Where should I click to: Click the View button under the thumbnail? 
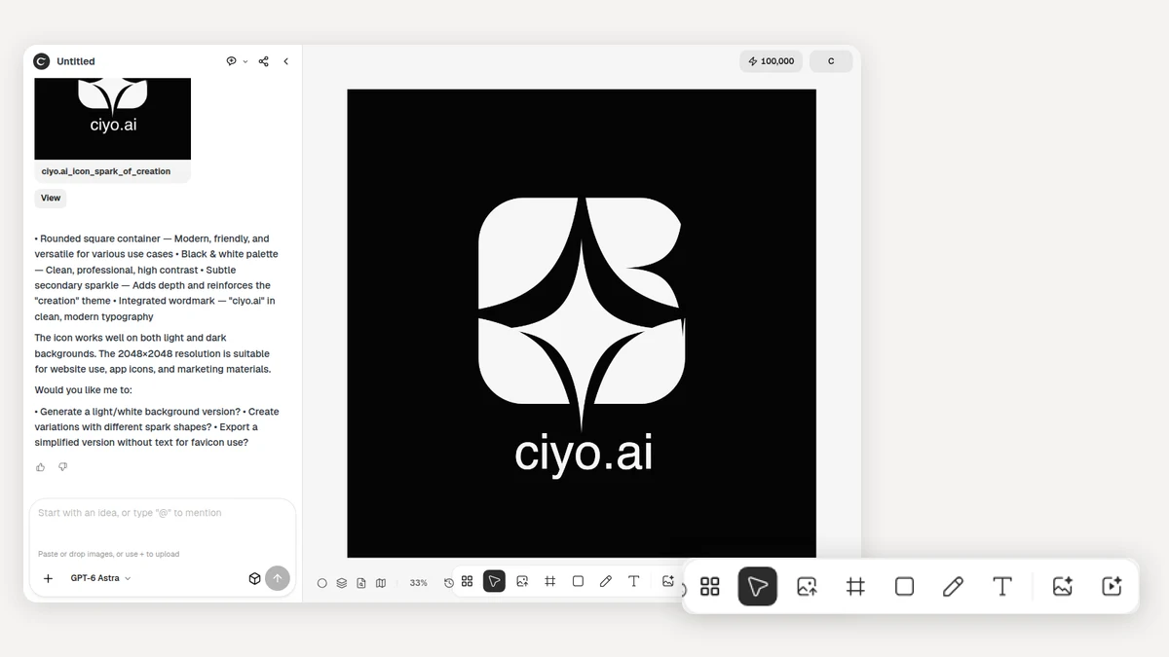pos(51,198)
